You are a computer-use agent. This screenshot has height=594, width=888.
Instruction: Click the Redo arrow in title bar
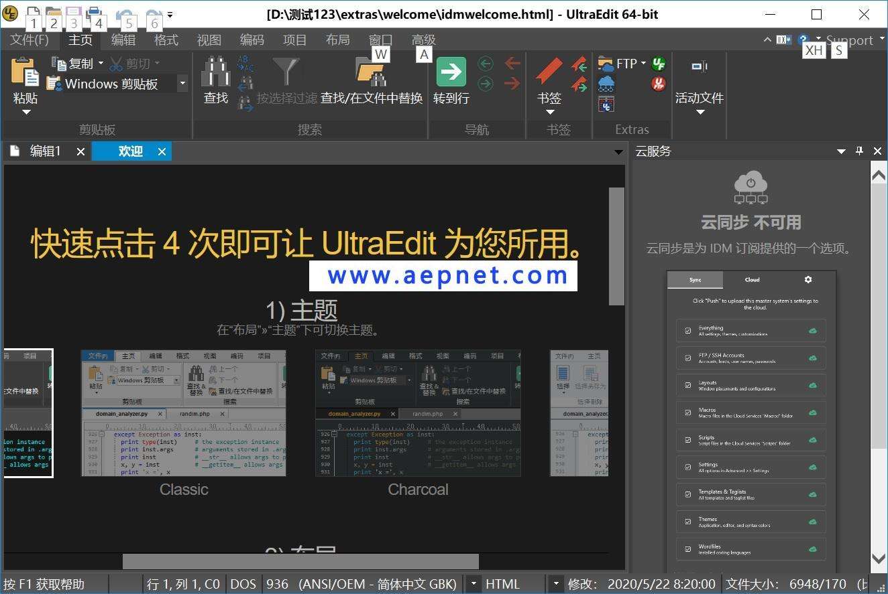(154, 14)
